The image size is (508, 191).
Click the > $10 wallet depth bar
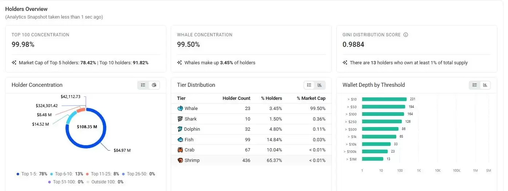coord(384,99)
